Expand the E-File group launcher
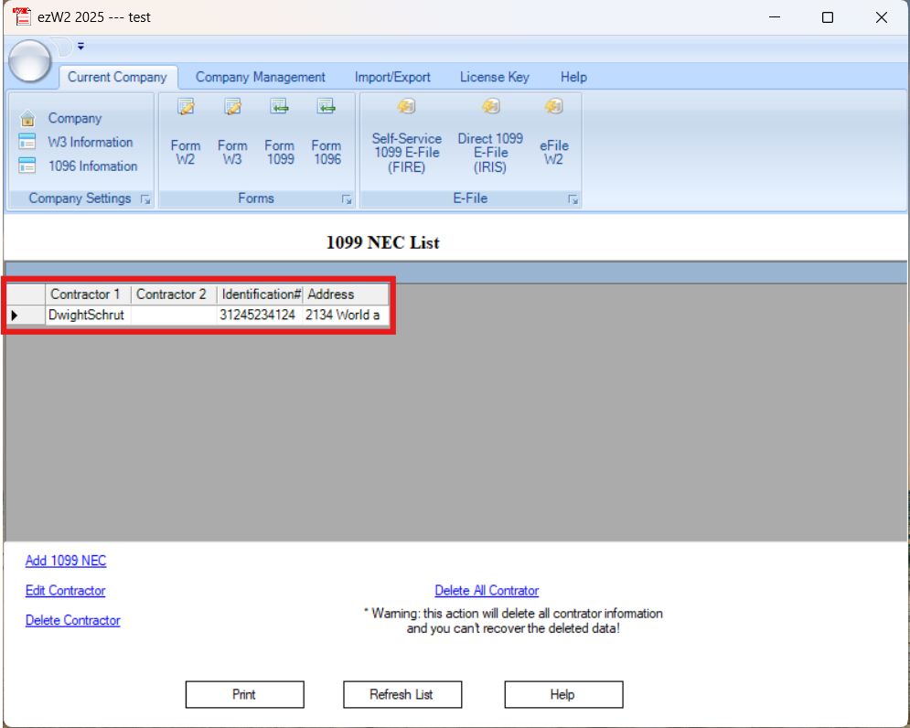The image size is (910, 728). (573, 199)
